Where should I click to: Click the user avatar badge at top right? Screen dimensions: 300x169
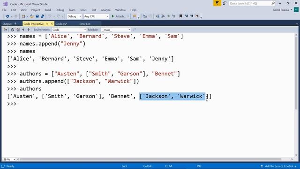pos(296,10)
